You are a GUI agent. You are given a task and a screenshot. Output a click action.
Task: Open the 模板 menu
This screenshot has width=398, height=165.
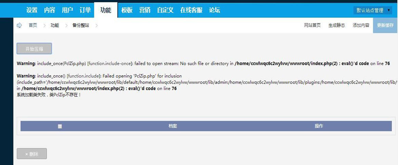(127, 10)
